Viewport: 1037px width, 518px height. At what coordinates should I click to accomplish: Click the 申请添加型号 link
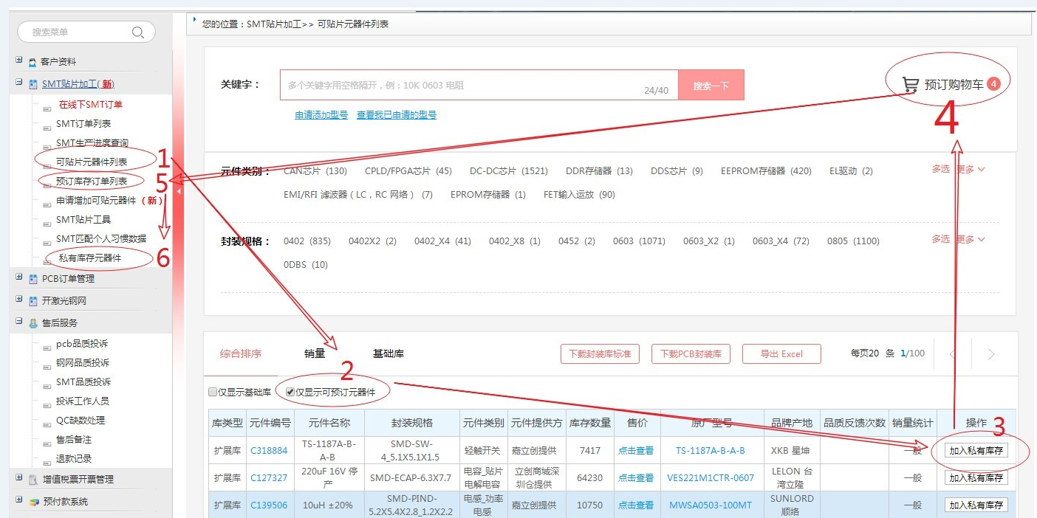tap(321, 115)
